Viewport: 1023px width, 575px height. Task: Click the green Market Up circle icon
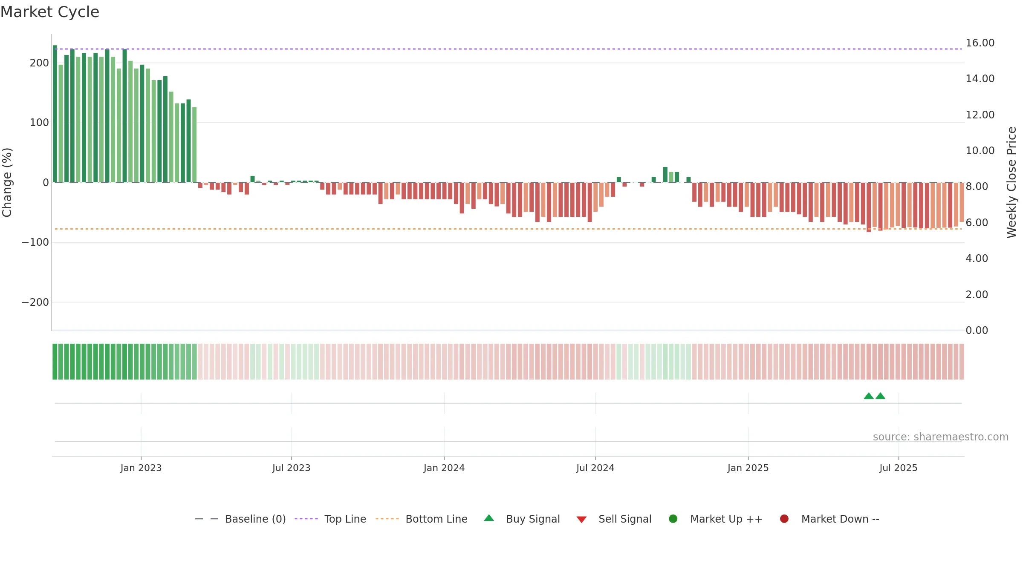point(673,519)
